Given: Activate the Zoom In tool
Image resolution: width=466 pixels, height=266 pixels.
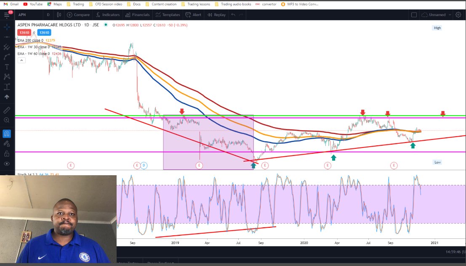Looking at the screenshot, I should point(7,120).
